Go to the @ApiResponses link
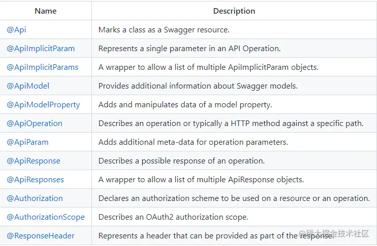377x246 pixels. [36, 180]
